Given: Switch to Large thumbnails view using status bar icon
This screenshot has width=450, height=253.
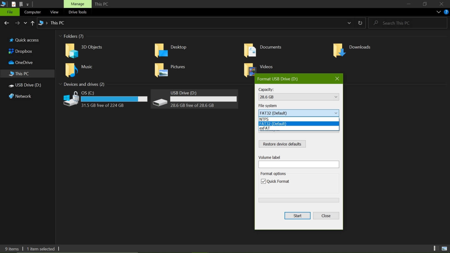Looking at the screenshot, I should (444, 249).
